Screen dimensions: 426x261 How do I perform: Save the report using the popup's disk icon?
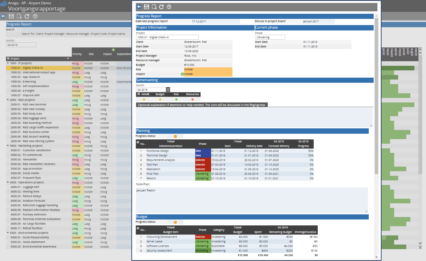pyautogui.click(x=147, y=7)
